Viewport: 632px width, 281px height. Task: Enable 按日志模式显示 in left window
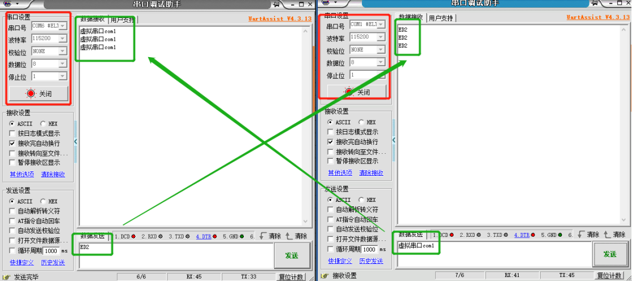tap(12, 134)
